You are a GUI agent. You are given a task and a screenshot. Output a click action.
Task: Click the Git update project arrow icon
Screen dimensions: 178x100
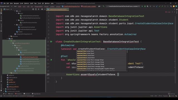[157, 6]
